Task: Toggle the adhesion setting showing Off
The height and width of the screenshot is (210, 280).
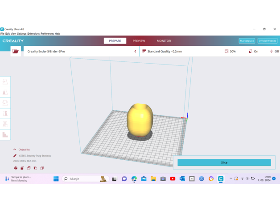Action: 274,51
